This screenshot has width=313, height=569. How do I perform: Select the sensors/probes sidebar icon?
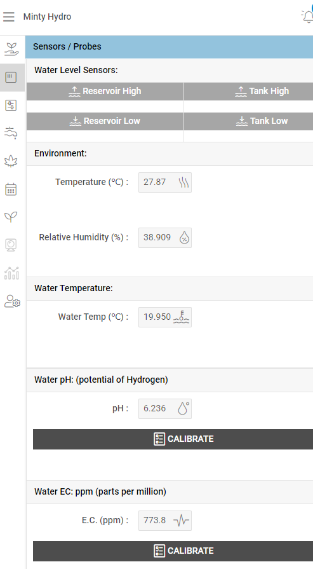pyautogui.click(x=11, y=77)
